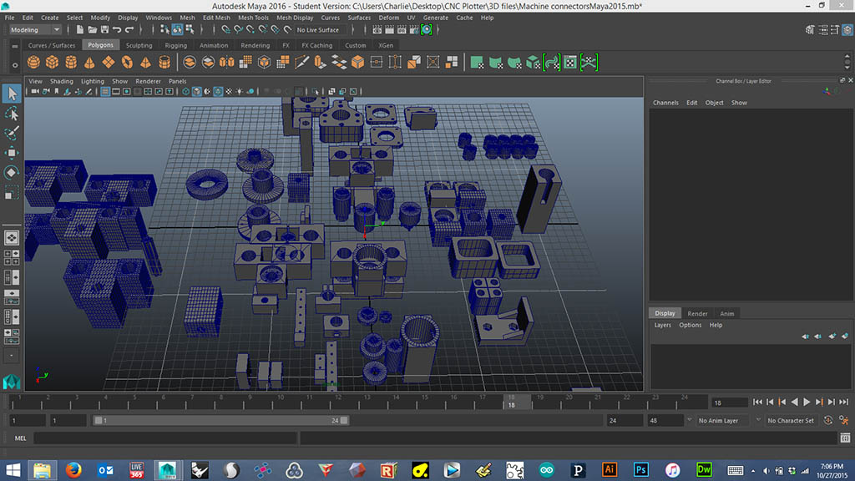The image size is (855, 481).
Task: Switch to the Sculpting shelf tab
Action: point(139,45)
